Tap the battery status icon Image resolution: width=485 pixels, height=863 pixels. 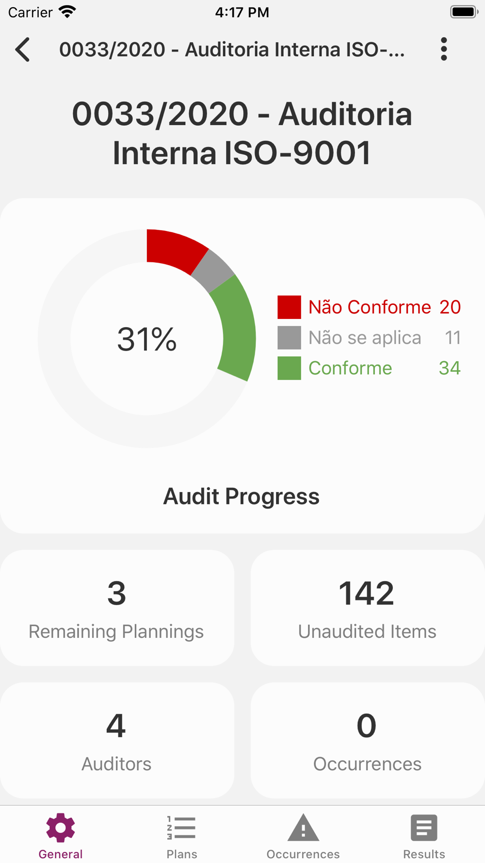464,12
